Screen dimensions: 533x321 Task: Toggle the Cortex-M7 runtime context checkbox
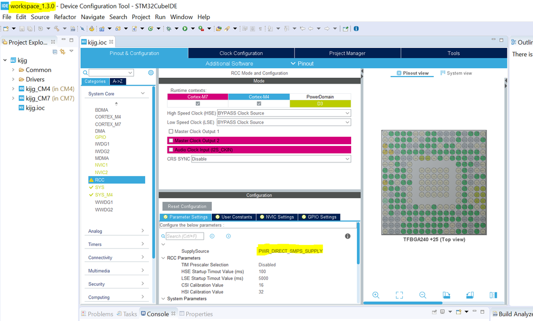click(198, 103)
